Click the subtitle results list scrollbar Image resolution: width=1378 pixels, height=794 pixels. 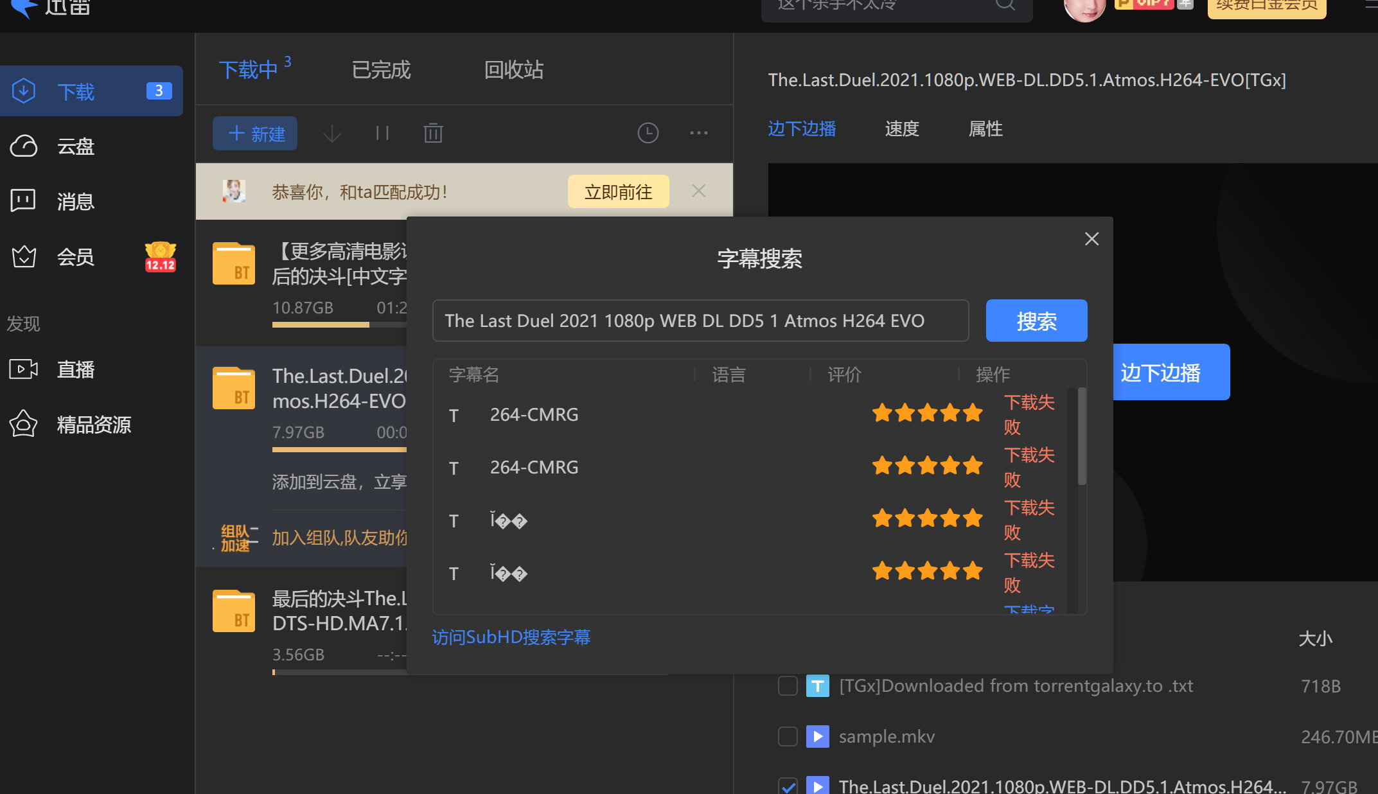pos(1082,437)
